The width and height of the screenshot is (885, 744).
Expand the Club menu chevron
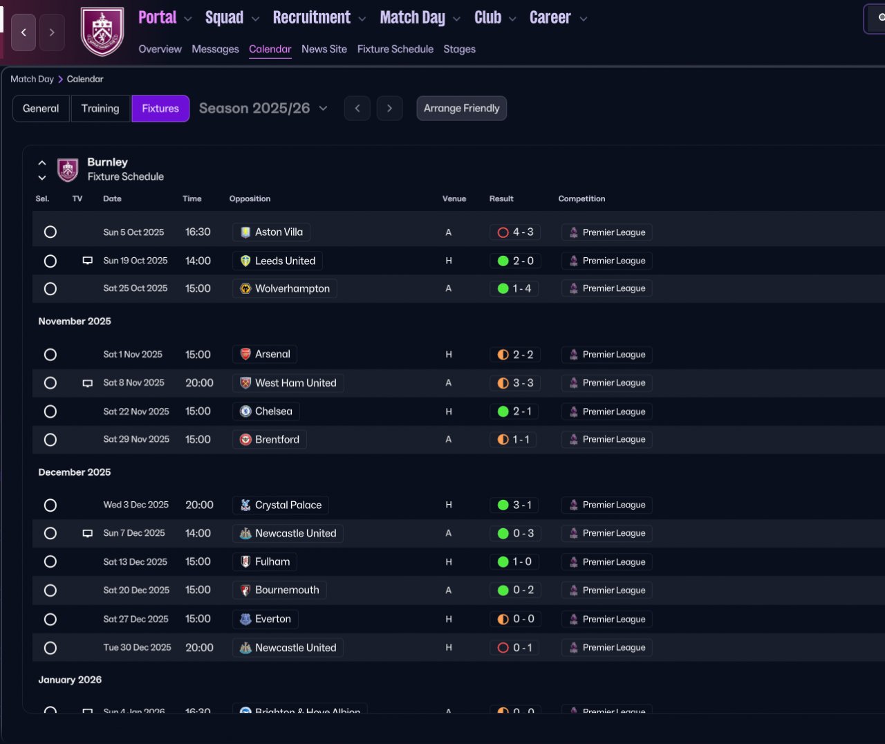tap(512, 19)
